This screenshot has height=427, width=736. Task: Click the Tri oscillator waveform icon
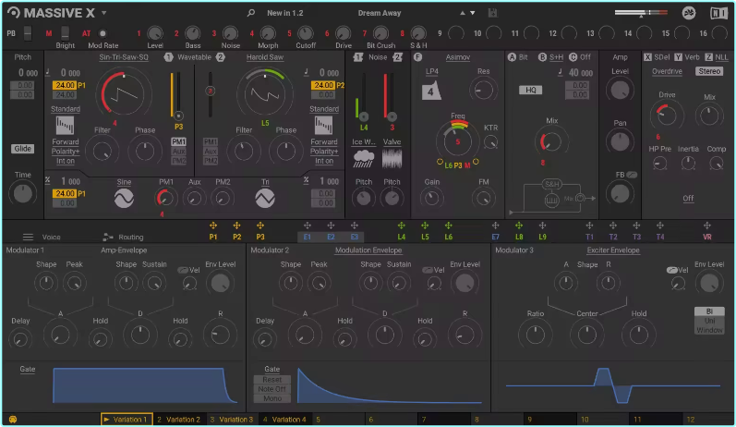(x=265, y=198)
